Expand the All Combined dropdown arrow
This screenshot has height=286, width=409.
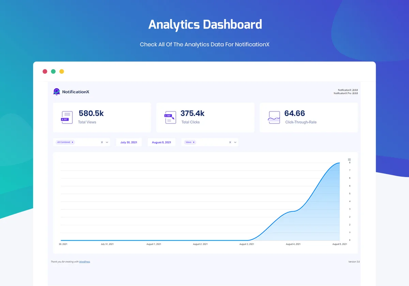click(x=107, y=142)
